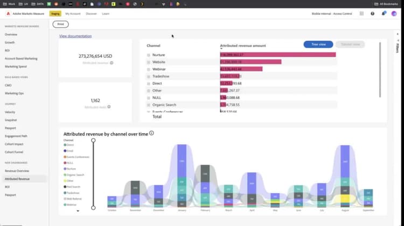Collapse the Filters panel arrow
Screen dimensions: 404x226
click(398, 34)
